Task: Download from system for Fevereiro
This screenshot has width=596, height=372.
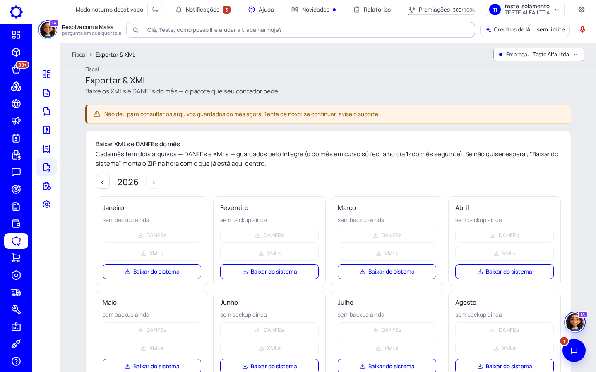Action: pyautogui.click(x=269, y=272)
